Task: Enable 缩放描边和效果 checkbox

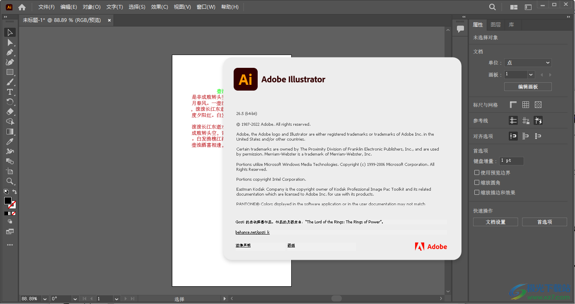Action: [x=477, y=192]
